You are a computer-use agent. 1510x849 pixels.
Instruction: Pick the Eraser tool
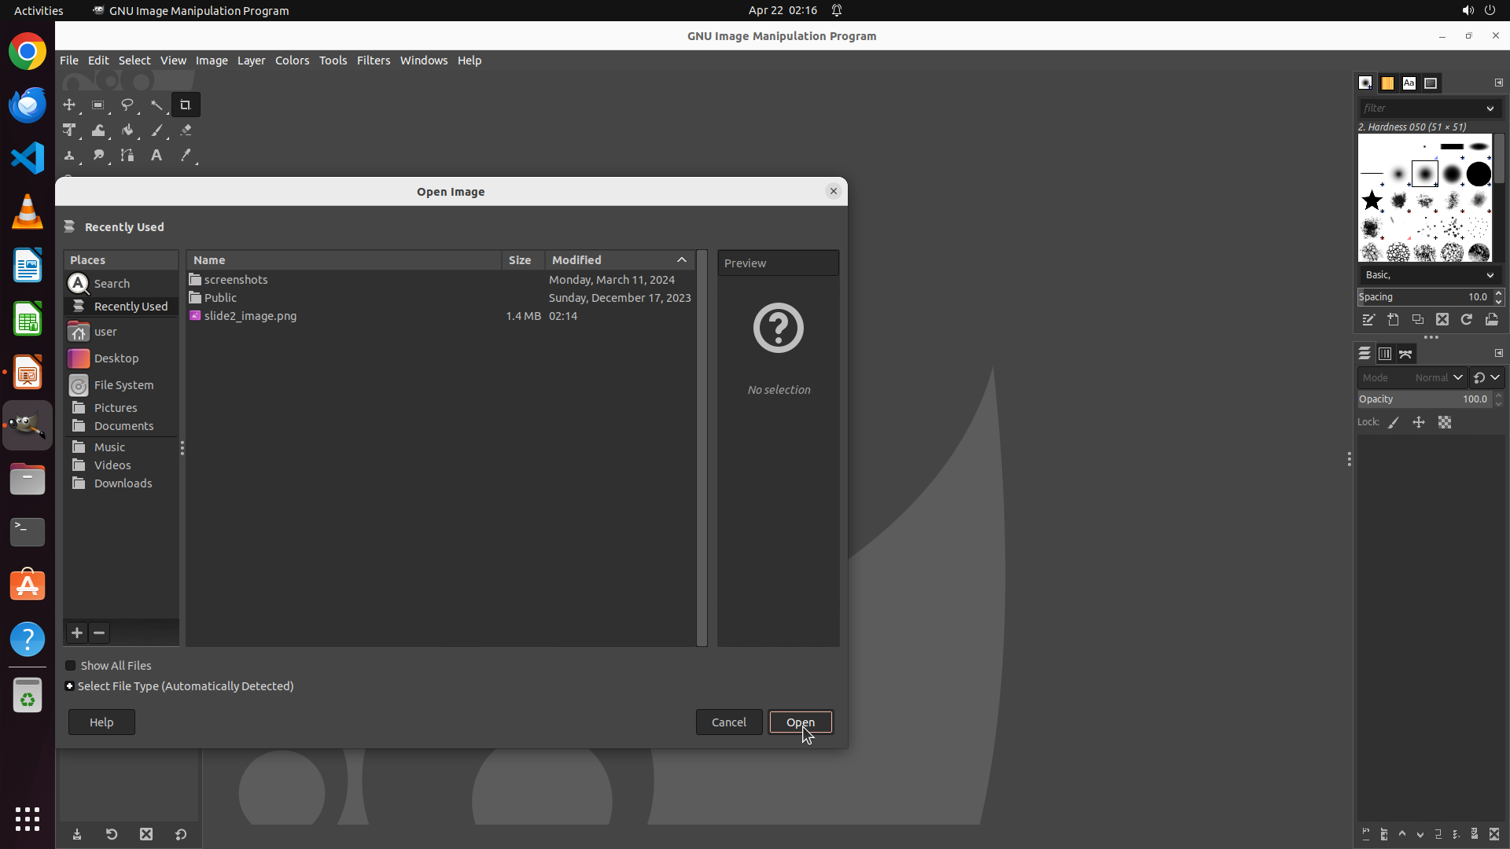186,130
